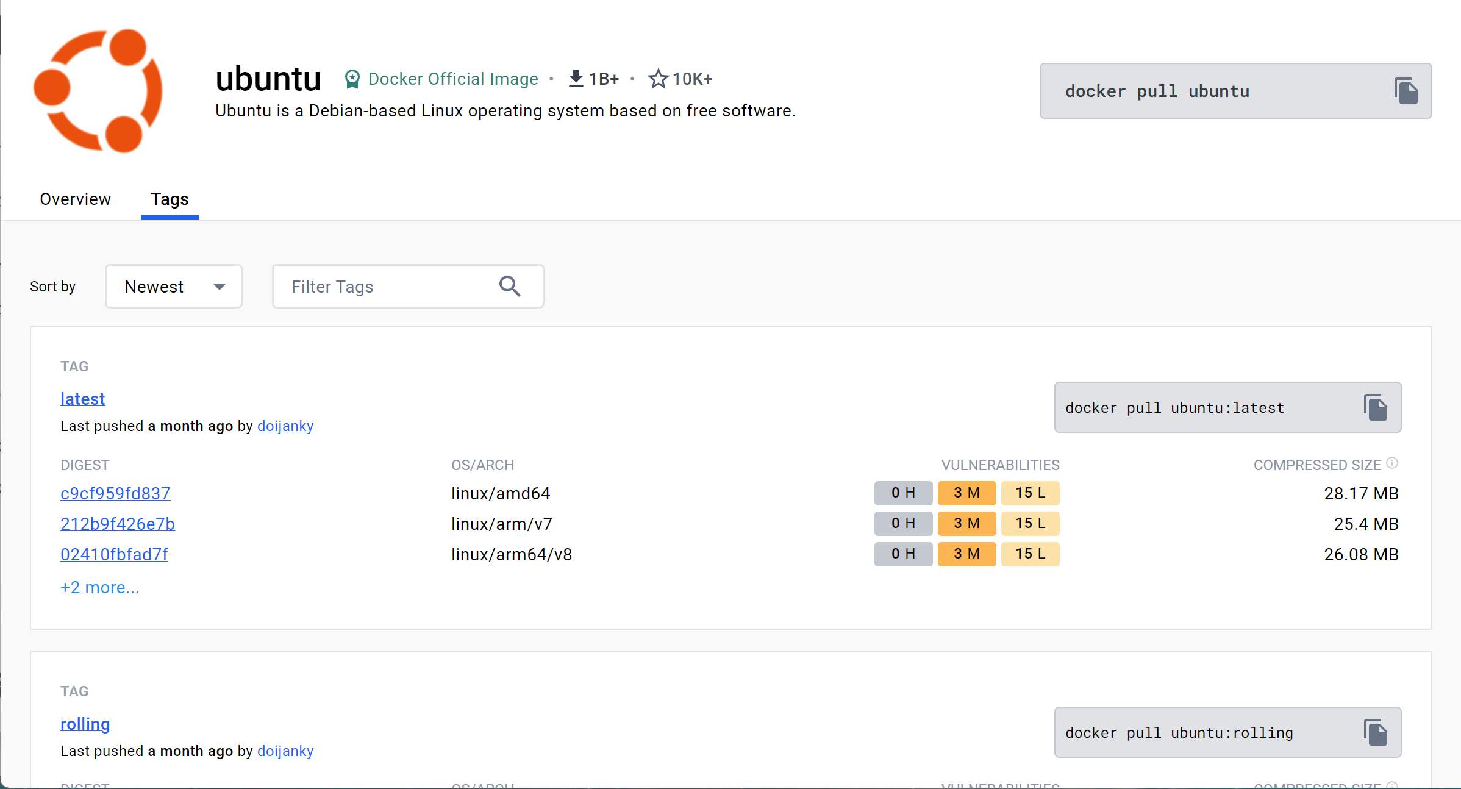1461x789 pixels.
Task: Select the Tags tab
Action: [170, 199]
